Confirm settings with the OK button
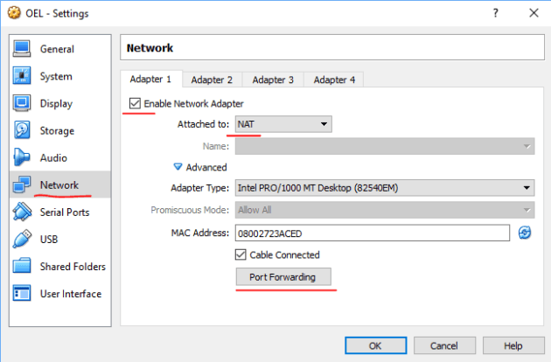The image size is (551, 362). (376, 346)
